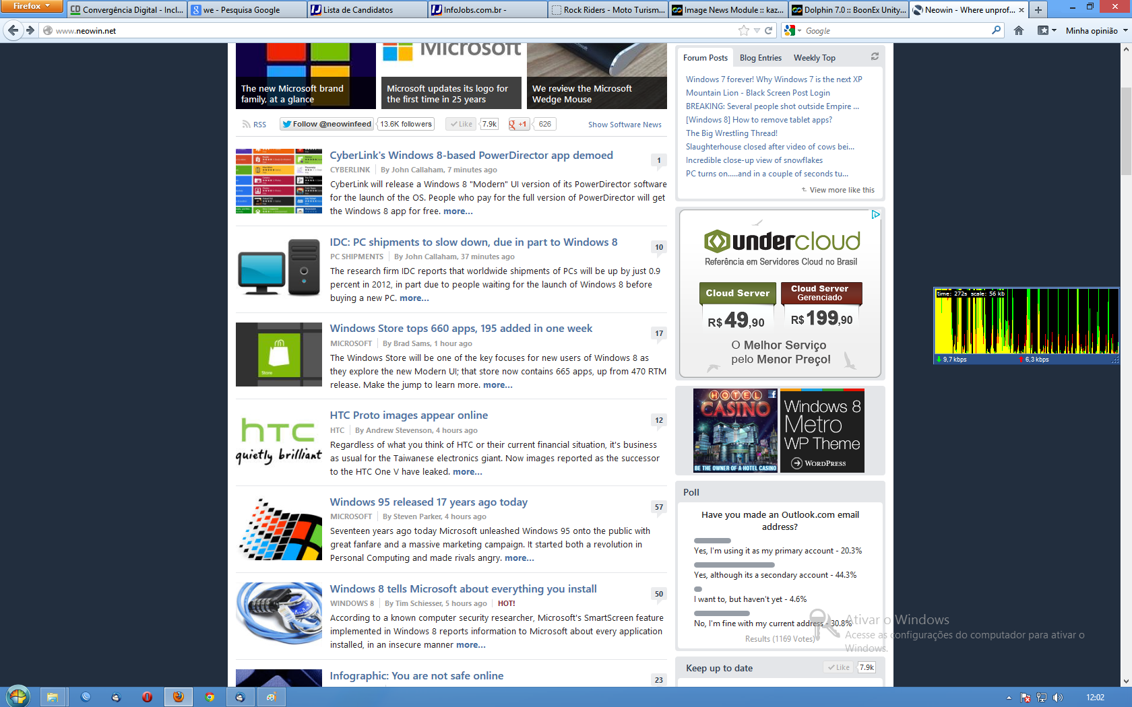
Task: Open the Minha opinião dropdown
Action: click(1096, 30)
